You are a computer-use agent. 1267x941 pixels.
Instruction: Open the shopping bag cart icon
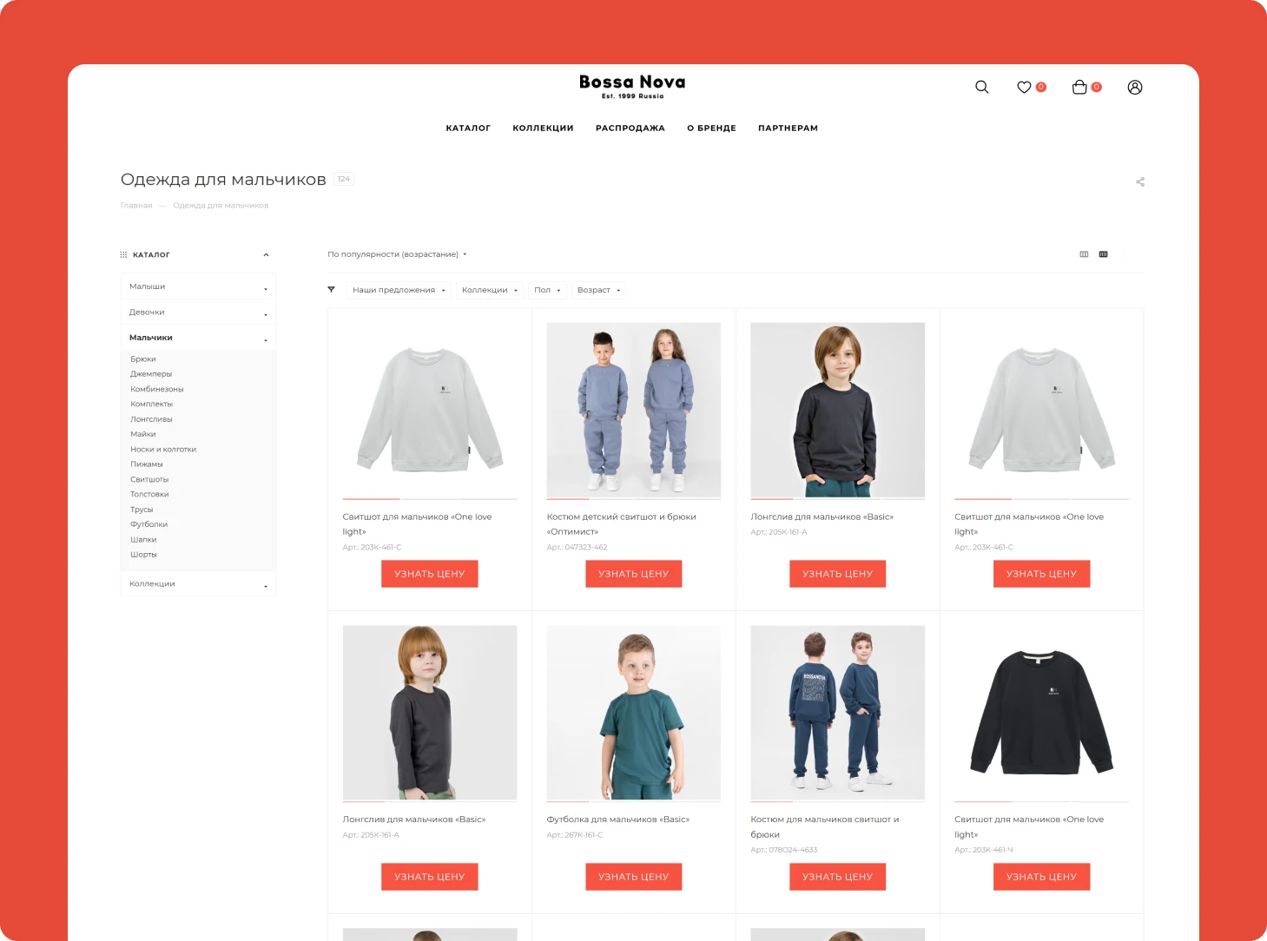pos(1079,87)
